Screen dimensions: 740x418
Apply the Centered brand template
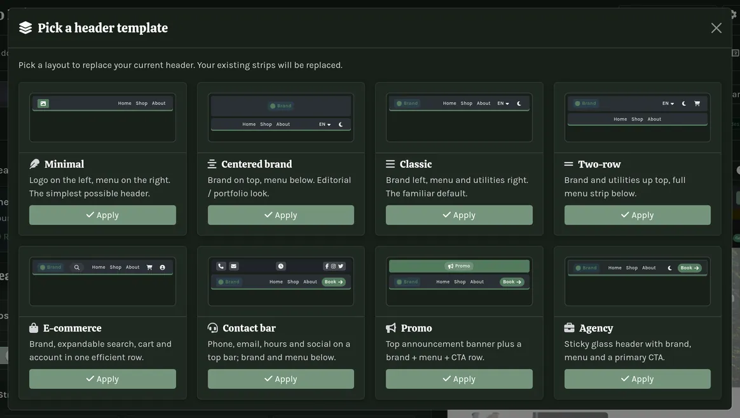(281, 215)
